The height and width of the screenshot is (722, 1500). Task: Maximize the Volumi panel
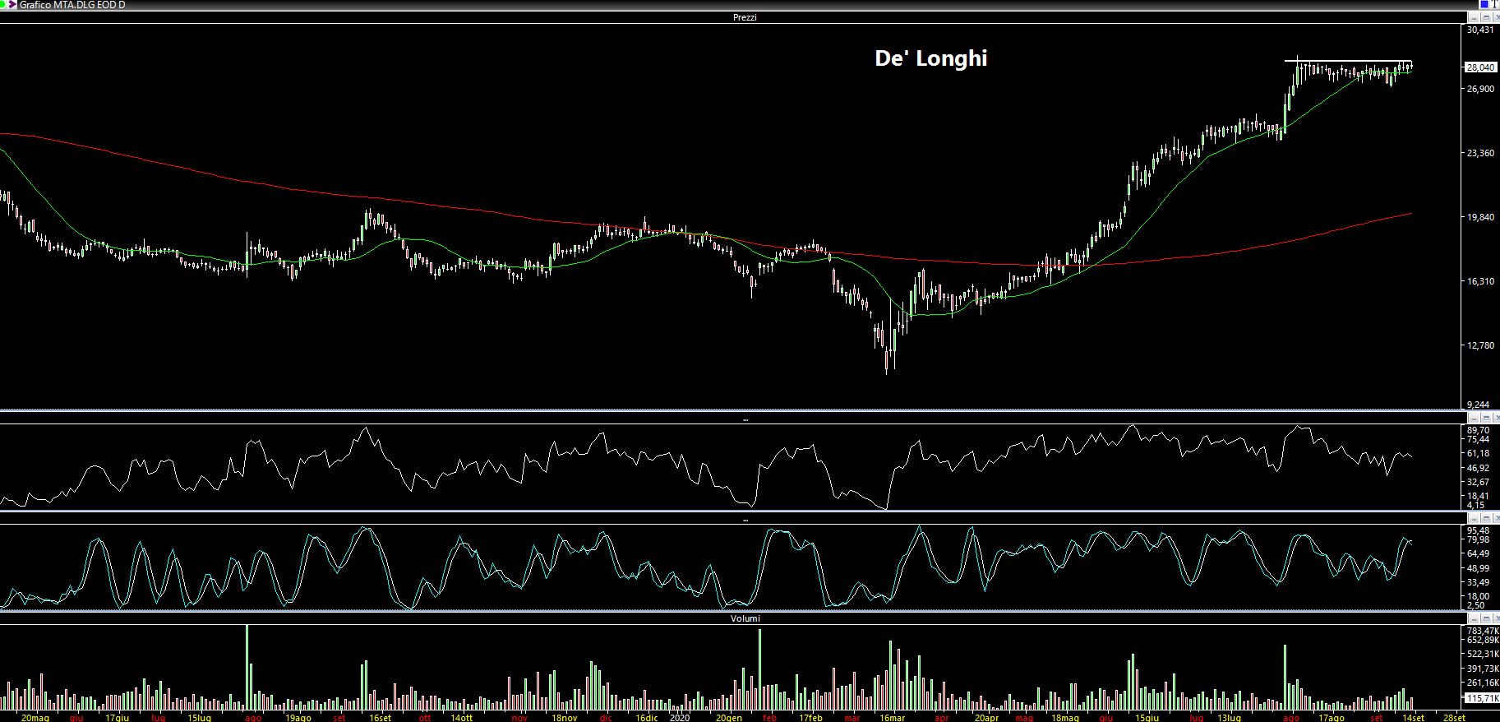[x=1486, y=618]
